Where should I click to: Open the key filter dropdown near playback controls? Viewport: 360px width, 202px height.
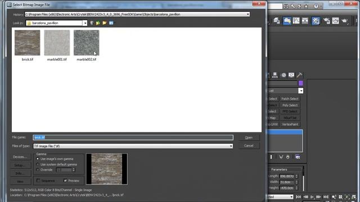click(x=291, y=197)
